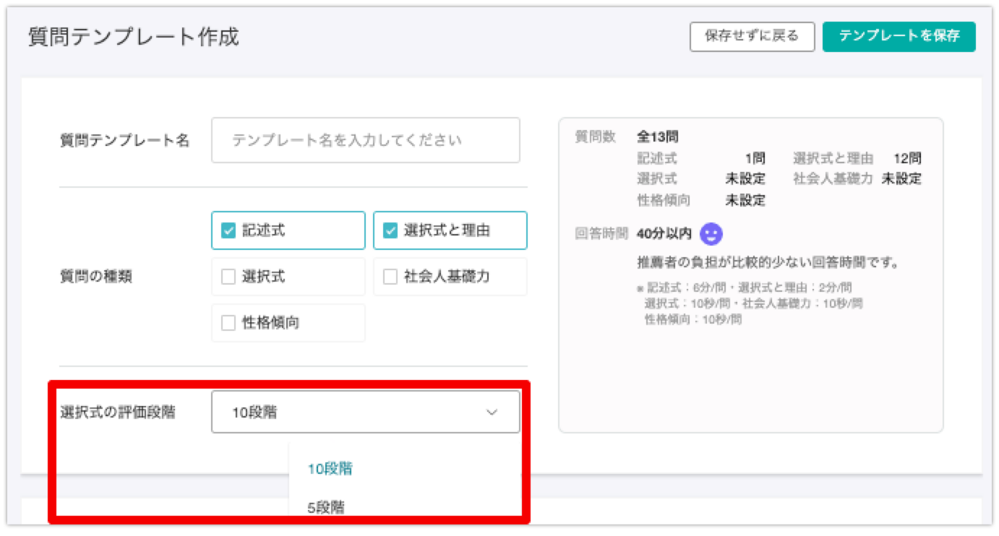
Task: Enable the 性格傾向 checkbox
Action: [x=228, y=323]
